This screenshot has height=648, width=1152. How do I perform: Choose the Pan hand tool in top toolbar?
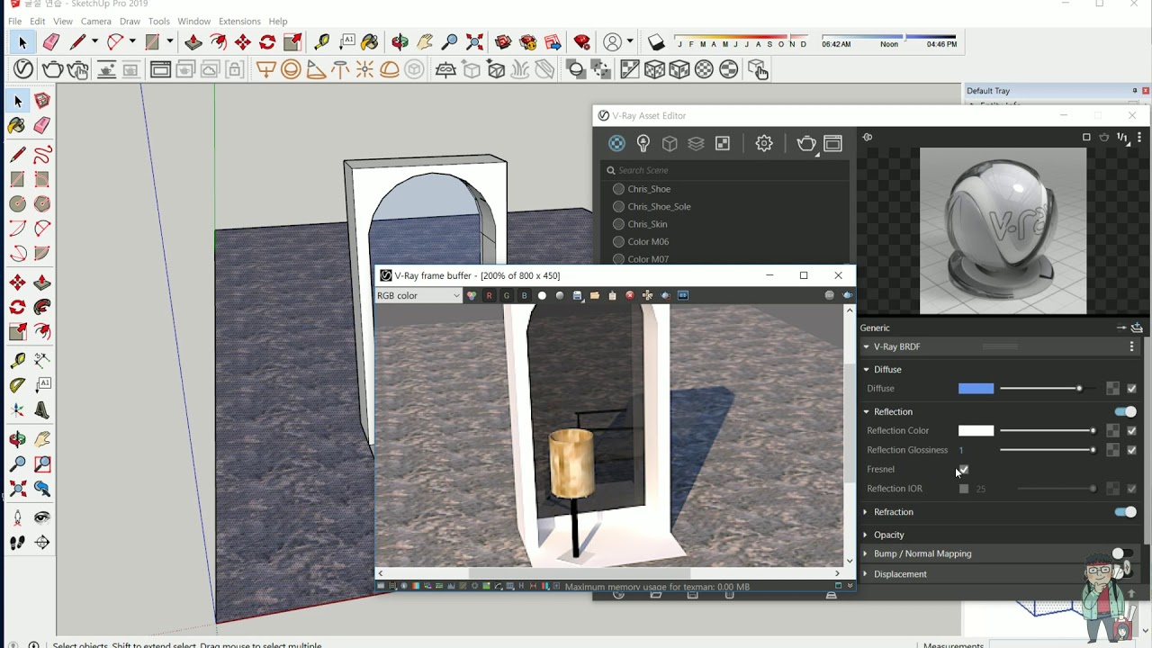[x=425, y=42]
